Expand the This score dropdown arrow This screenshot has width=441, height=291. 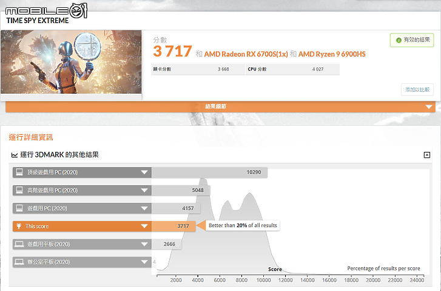[144, 226]
